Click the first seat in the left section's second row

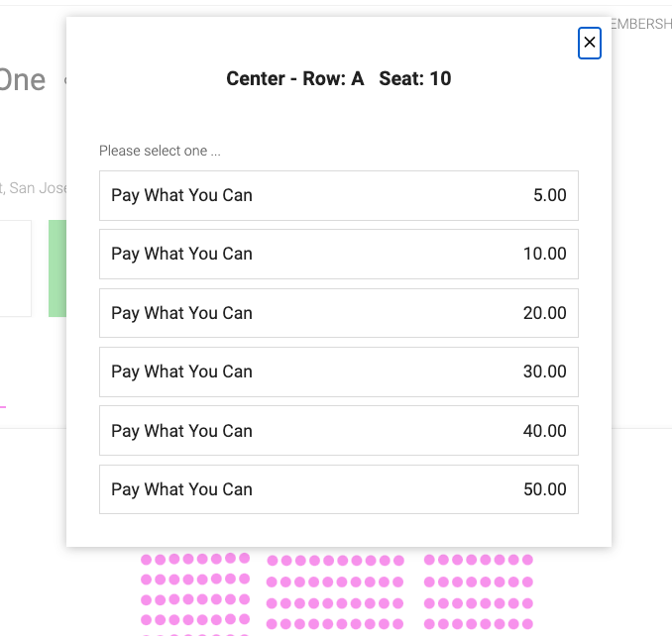point(146,580)
